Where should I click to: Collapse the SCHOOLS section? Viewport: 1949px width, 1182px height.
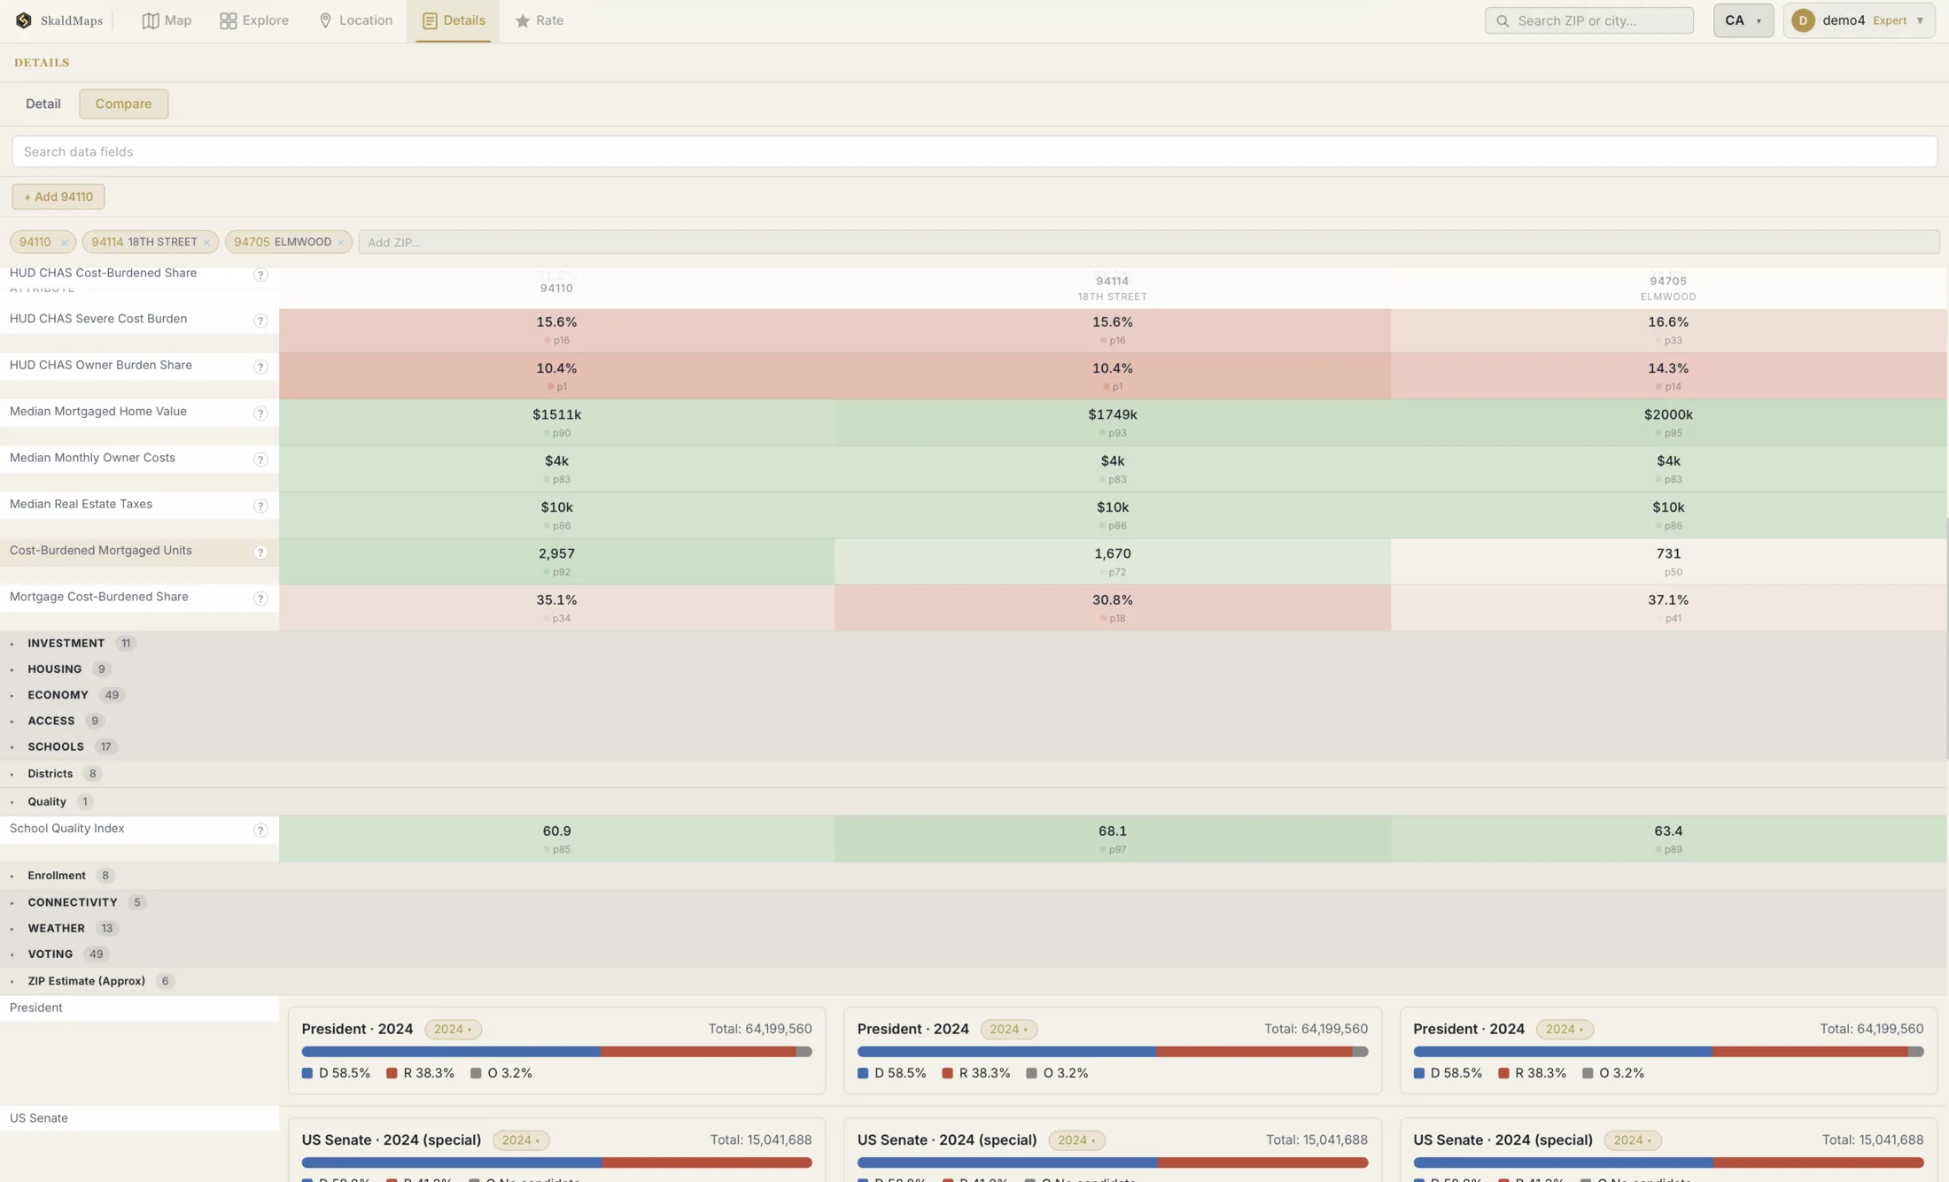[12, 747]
